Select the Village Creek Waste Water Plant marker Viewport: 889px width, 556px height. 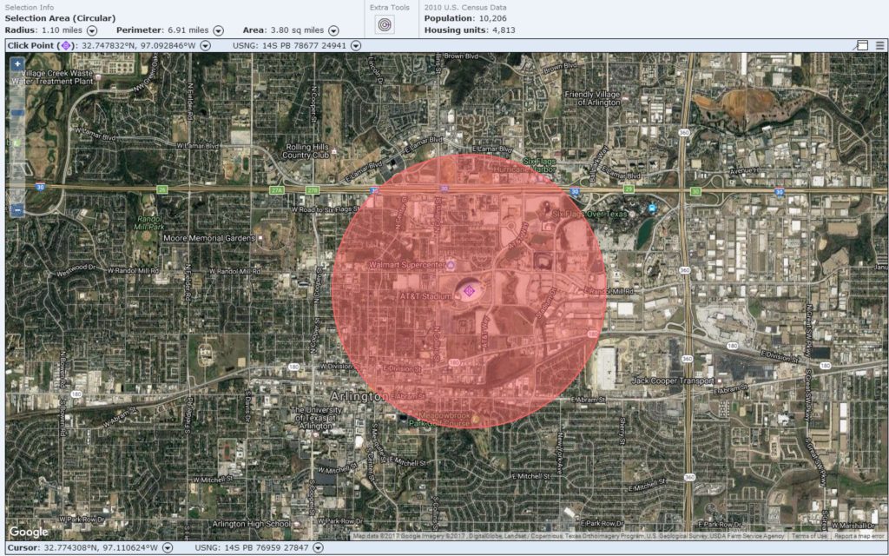pos(99,77)
